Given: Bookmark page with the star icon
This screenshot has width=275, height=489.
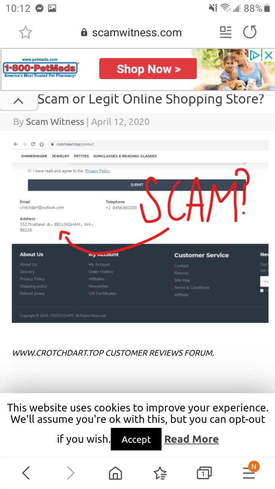Looking at the screenshot, I should [26, 33].
